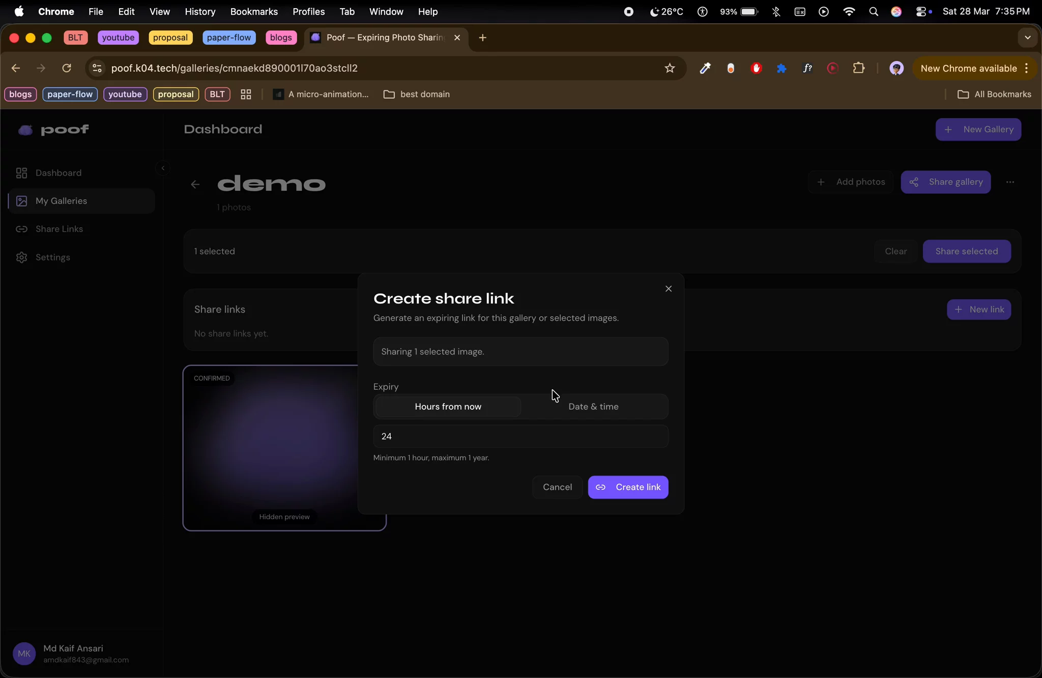The image size is (1042, 678).
Task: Click the New link button
Action: (x=978, y=309)
